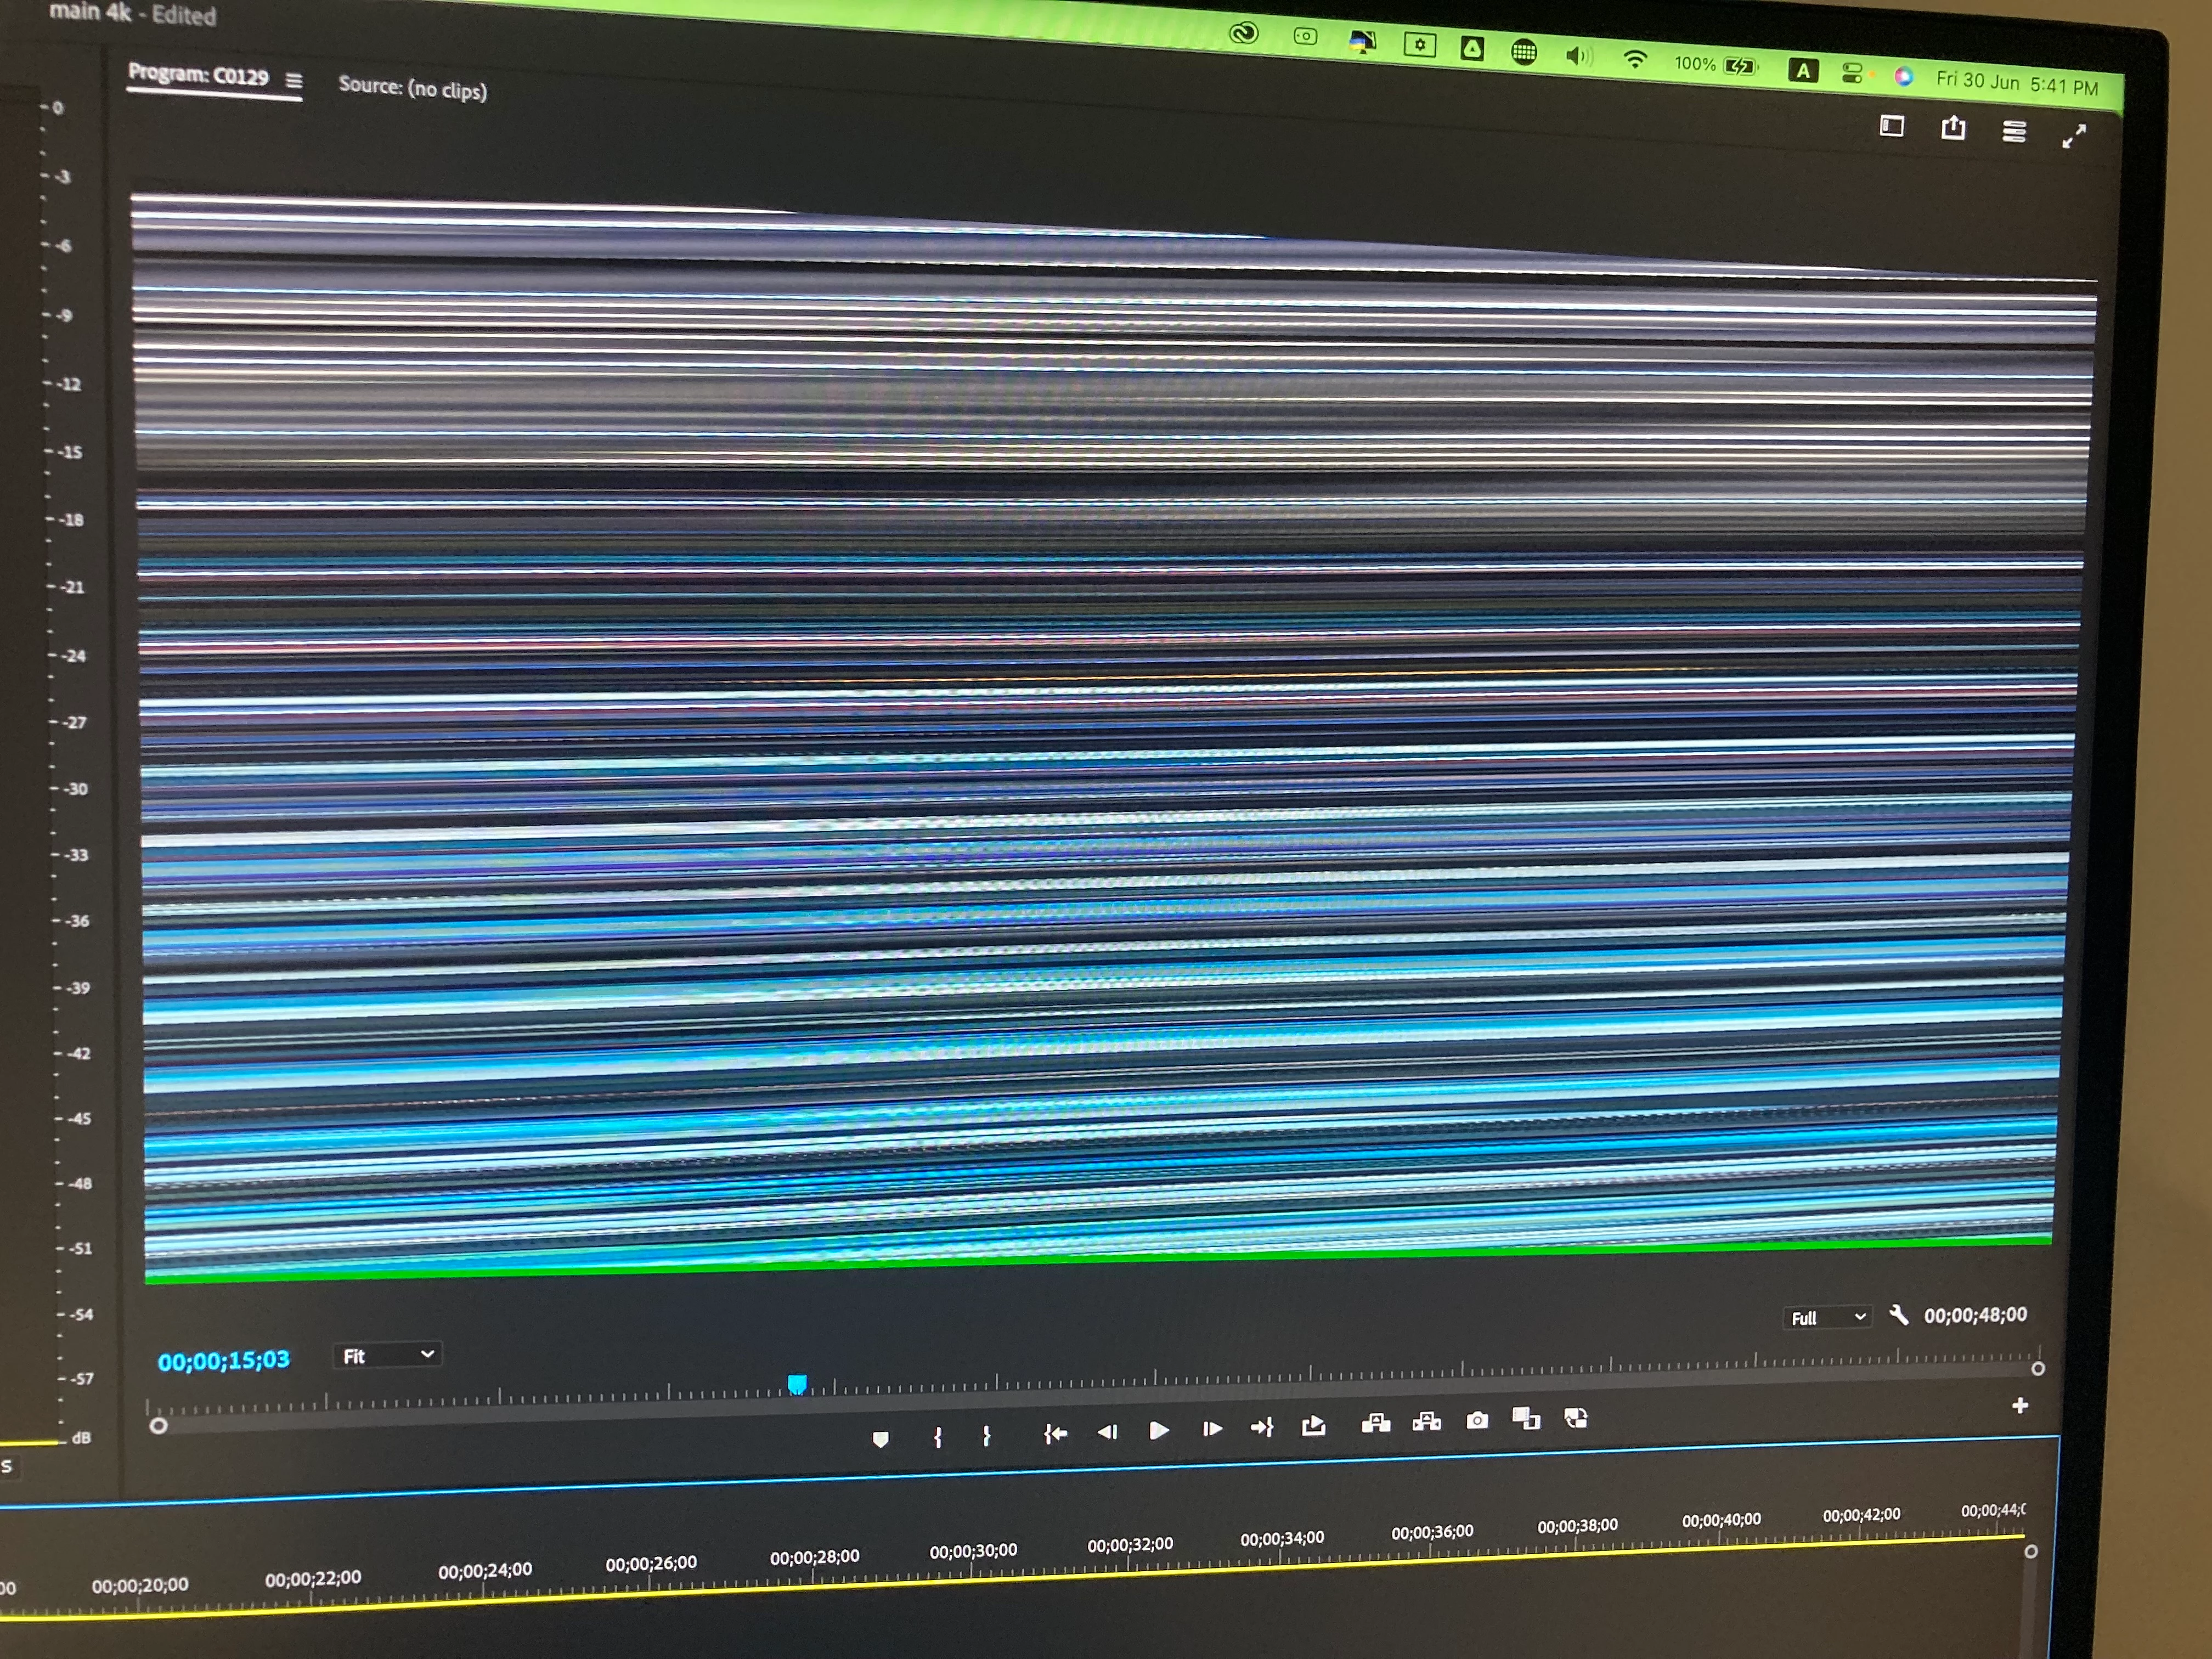Step back one frame
Image resolution: width=2212 pixels, height=1659 pixels.
[x=1107, y=1432]
